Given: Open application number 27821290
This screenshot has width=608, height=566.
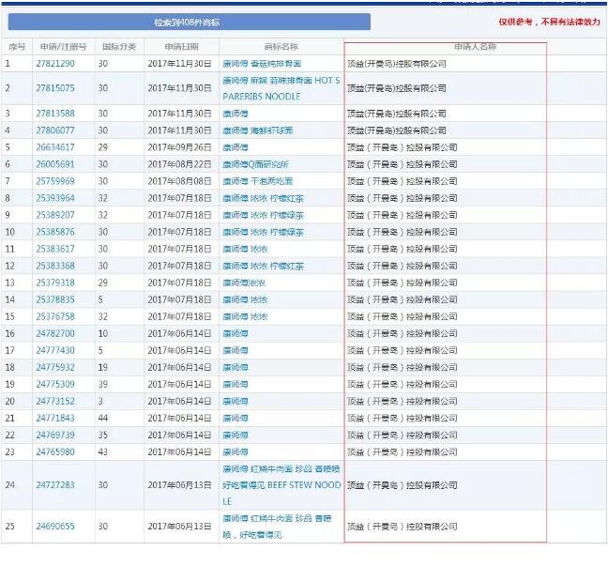Looking at the screenshot, I should tap(55, 64).
